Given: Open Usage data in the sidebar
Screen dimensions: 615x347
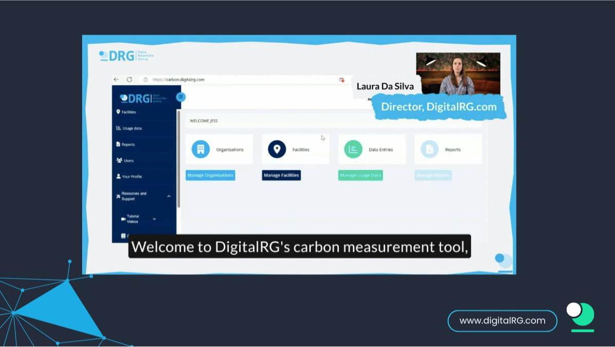Looking at the screenshot, I should (131, 128).
